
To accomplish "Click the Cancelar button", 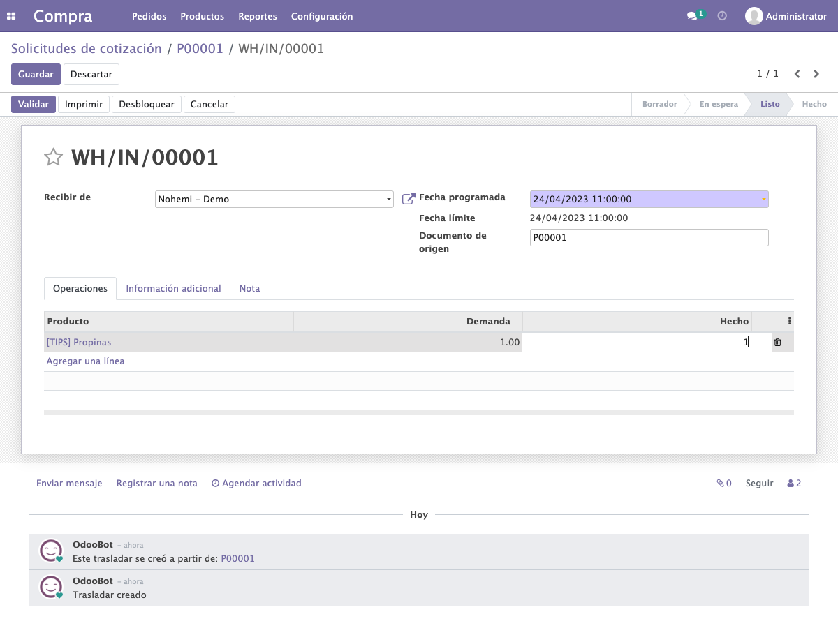I will [x=209, y=104].
